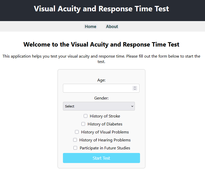Click the dark header banner title text
The image size is (205, 172).
click(x=101, y=9)
